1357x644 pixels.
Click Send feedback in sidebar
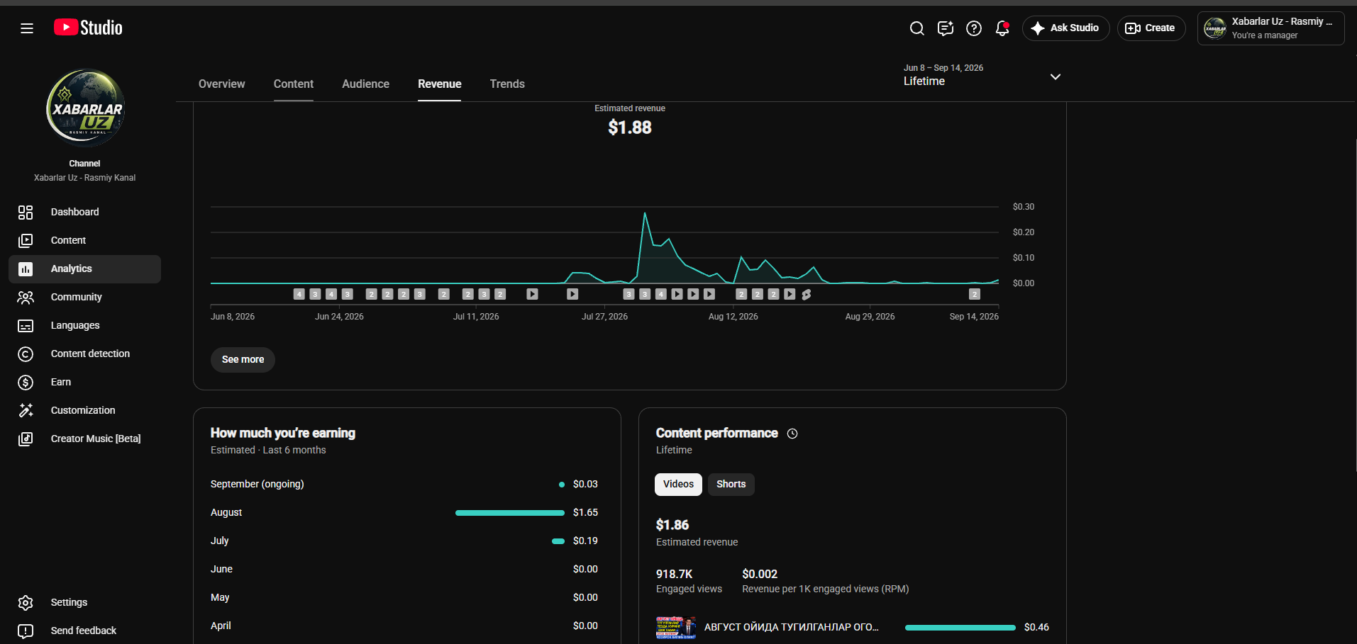84,631
